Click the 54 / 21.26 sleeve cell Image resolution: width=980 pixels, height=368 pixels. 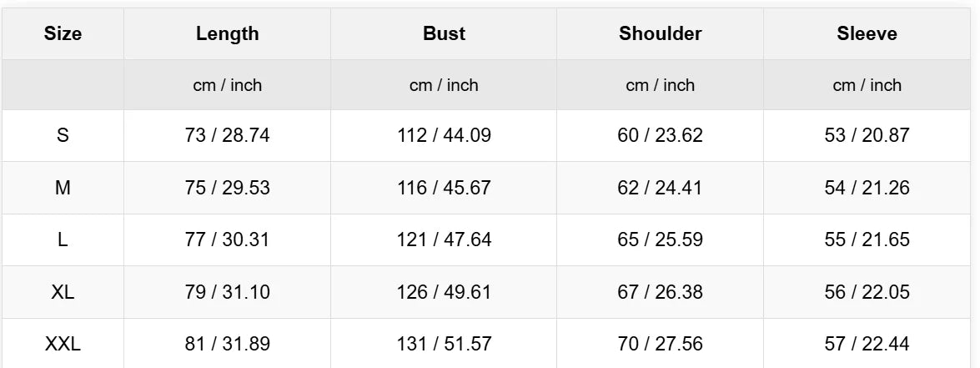(867, 188)
